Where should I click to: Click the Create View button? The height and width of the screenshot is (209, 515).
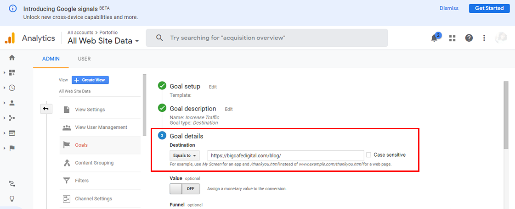point(90,80)
